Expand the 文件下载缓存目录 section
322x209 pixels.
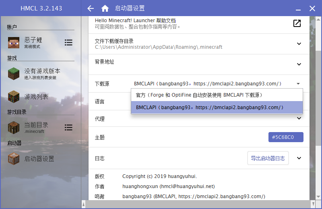tap(299, 44)
